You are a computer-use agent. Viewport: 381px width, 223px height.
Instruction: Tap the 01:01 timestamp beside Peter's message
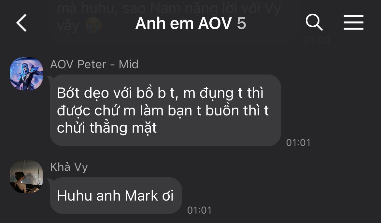coord(298,143)
